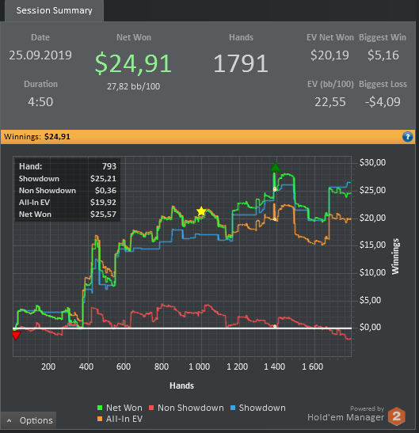Click the blue help question mark icon
This screenshot has width=419, height=433.
pyautogui.click(x=407, y=137)
